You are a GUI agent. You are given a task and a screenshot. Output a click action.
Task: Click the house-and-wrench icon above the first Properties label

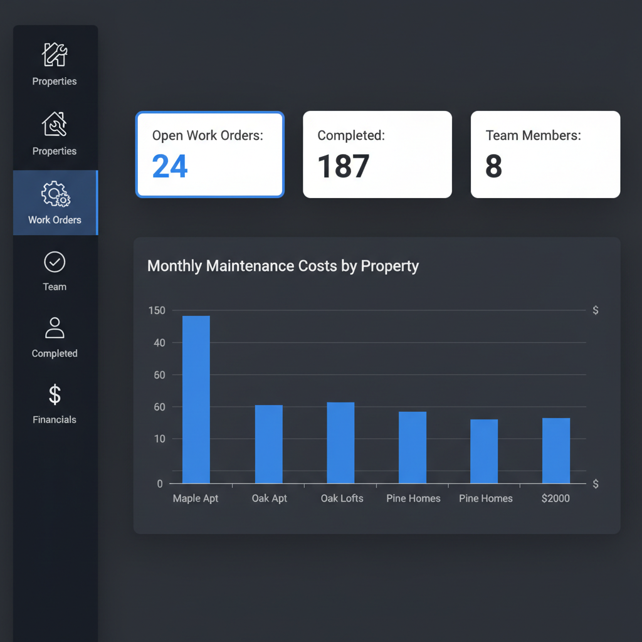55,54
